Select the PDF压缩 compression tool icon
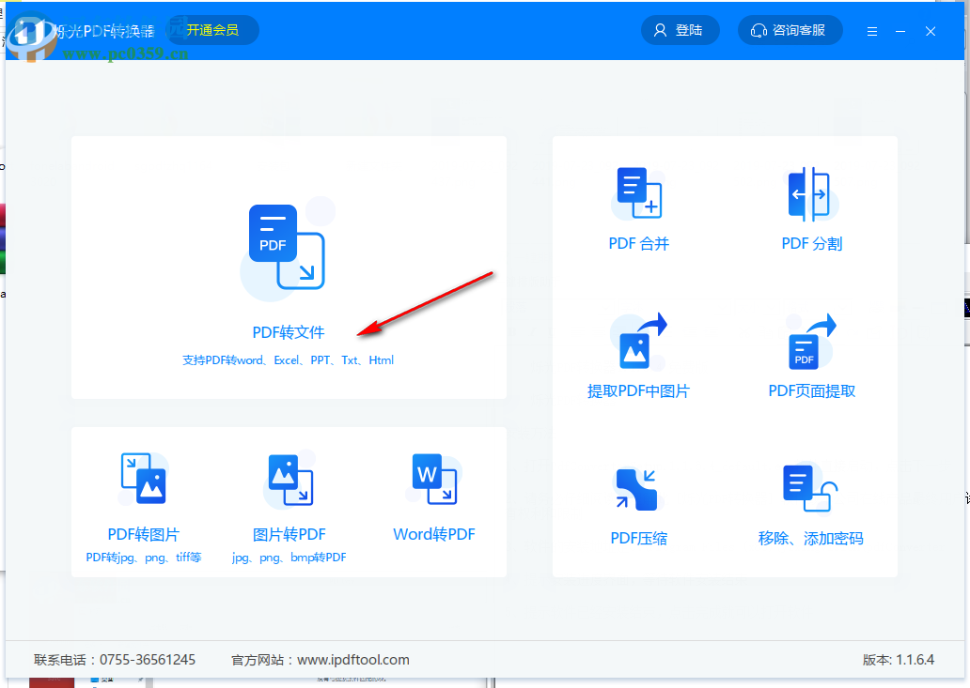The image size is (970, 688). point(638,488)
